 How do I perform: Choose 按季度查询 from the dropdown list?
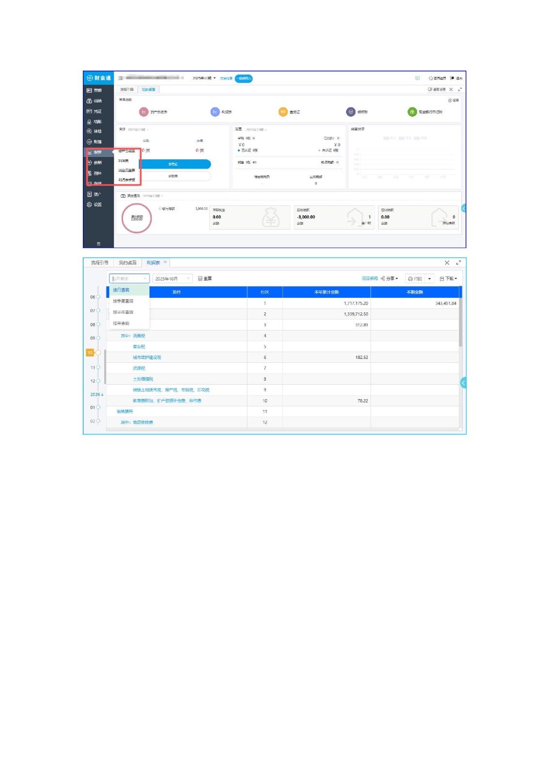pyautogui.click(x=123, y=301)
